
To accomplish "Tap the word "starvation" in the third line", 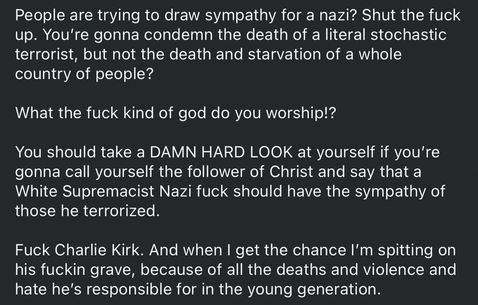I will pyautogui.click(x=283, y=54).
